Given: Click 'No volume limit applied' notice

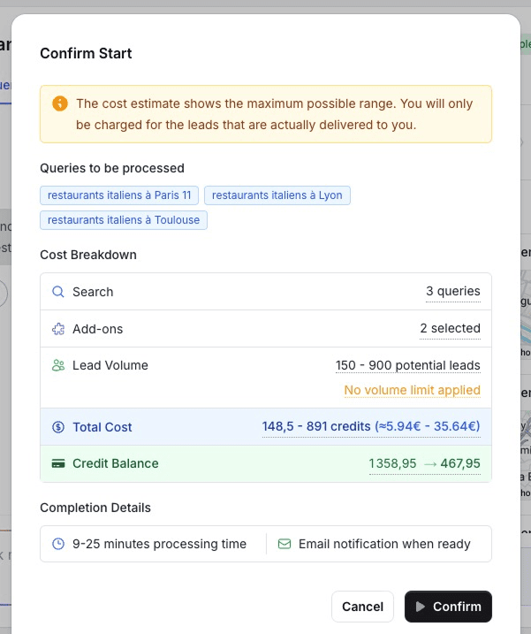Looking at the screenshot, I should (412, 390).
